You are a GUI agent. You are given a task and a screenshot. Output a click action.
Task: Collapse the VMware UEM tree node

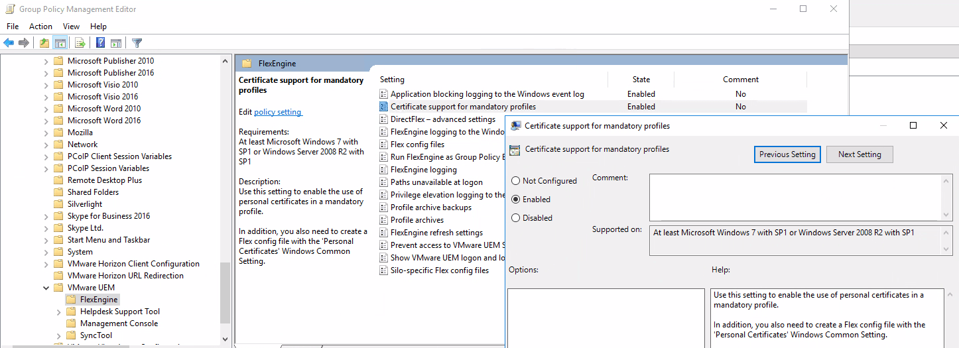(46, 288)
